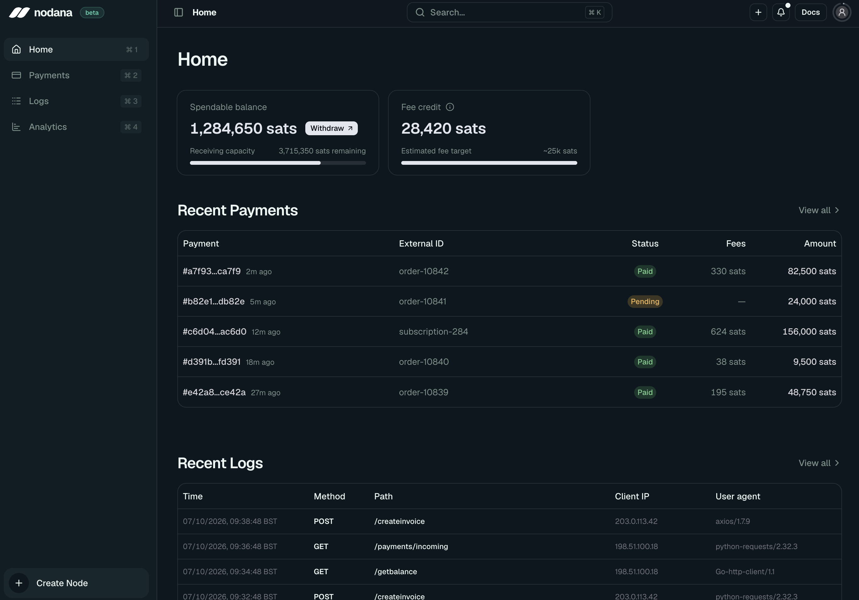This screenshot has width=859, height=600.
Task: Open payment #b82e1...db82e
Action: click(213, 302)
